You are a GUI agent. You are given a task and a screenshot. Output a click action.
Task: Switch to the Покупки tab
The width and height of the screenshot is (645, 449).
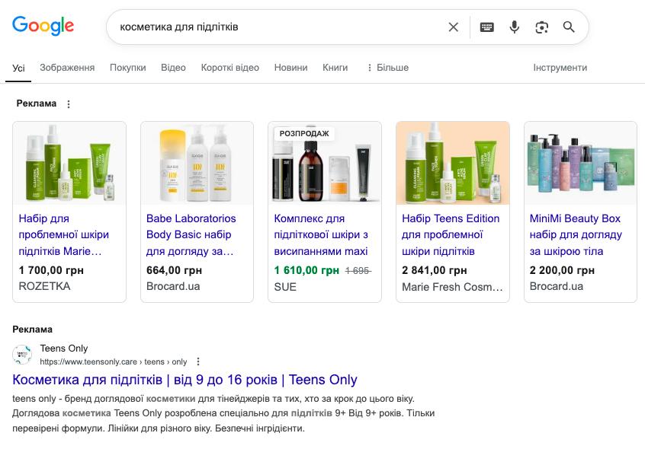pos(127,68)
